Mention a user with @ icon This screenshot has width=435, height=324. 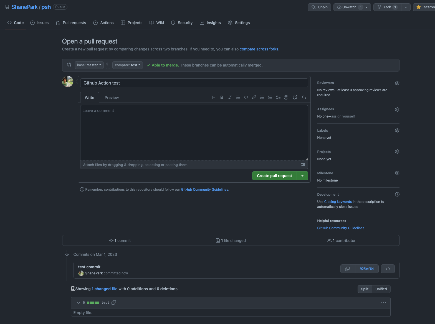[286, 97]
